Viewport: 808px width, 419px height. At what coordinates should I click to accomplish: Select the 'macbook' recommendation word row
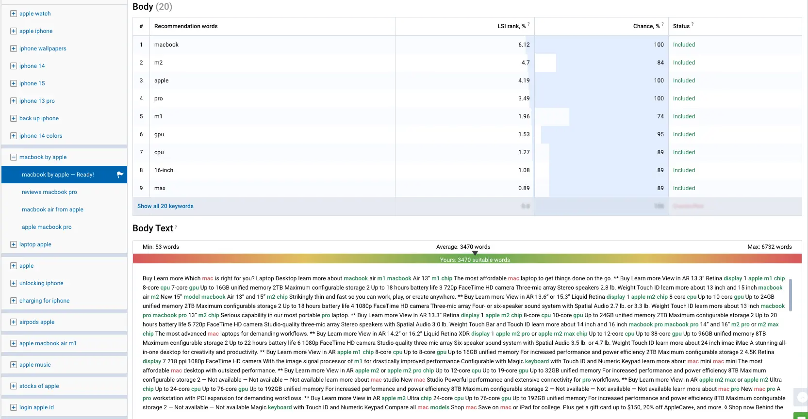coord(467,45)
